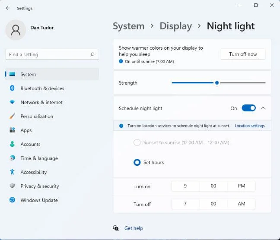
Task: Click the Windows Update sync icon
Action: pyautogui.click(x=12, y=200)
